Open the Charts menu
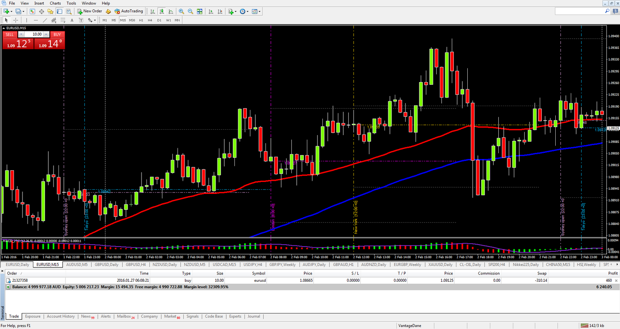 tap(55, 3)
